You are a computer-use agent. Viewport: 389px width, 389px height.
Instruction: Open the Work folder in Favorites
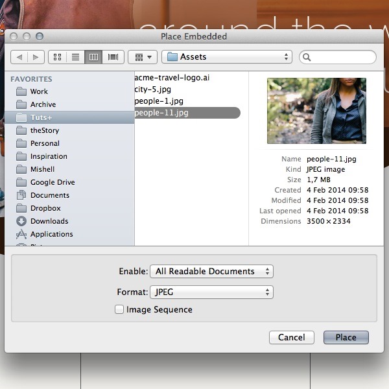coord(69,91)
